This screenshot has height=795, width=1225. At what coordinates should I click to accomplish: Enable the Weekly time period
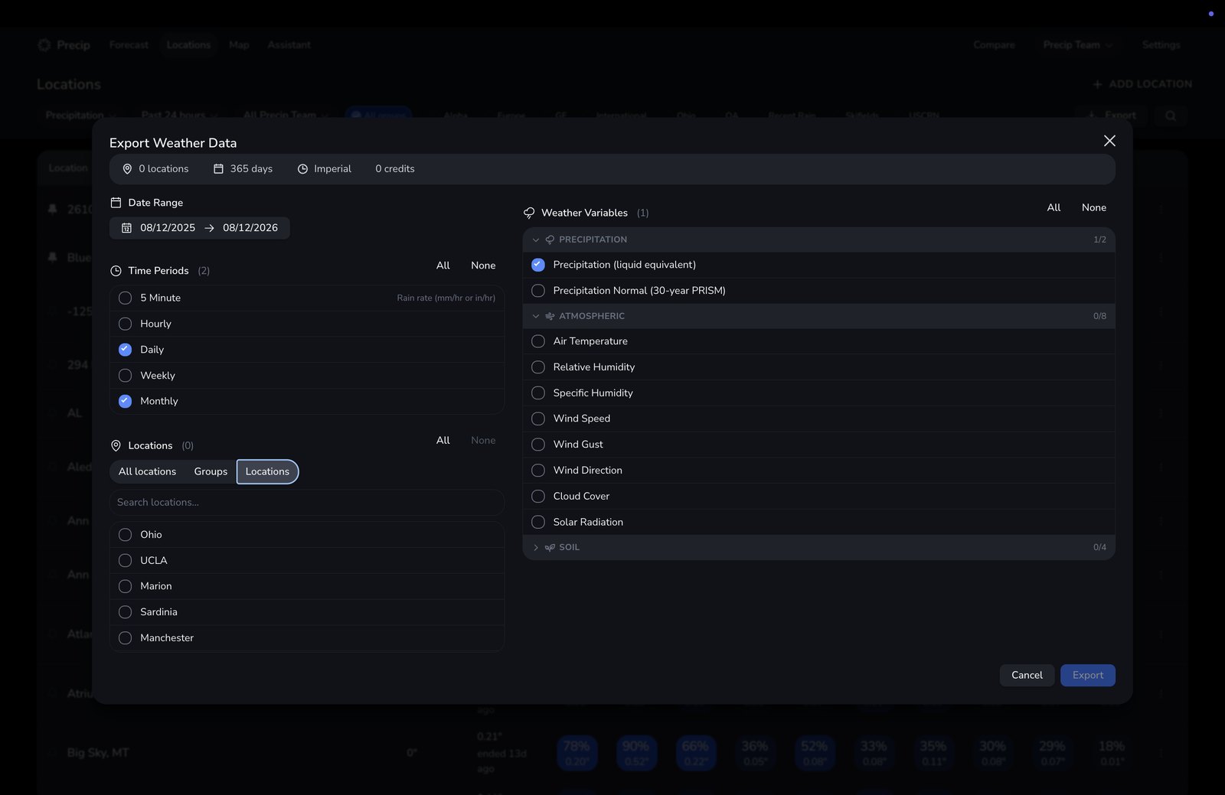coord(126,376)
